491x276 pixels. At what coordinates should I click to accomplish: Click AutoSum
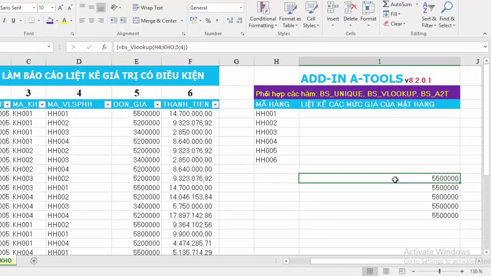pos(397,4)
